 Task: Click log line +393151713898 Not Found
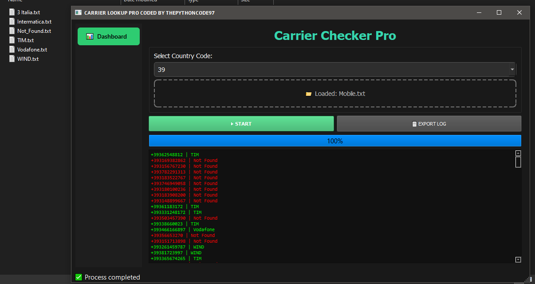pos(184,241)
